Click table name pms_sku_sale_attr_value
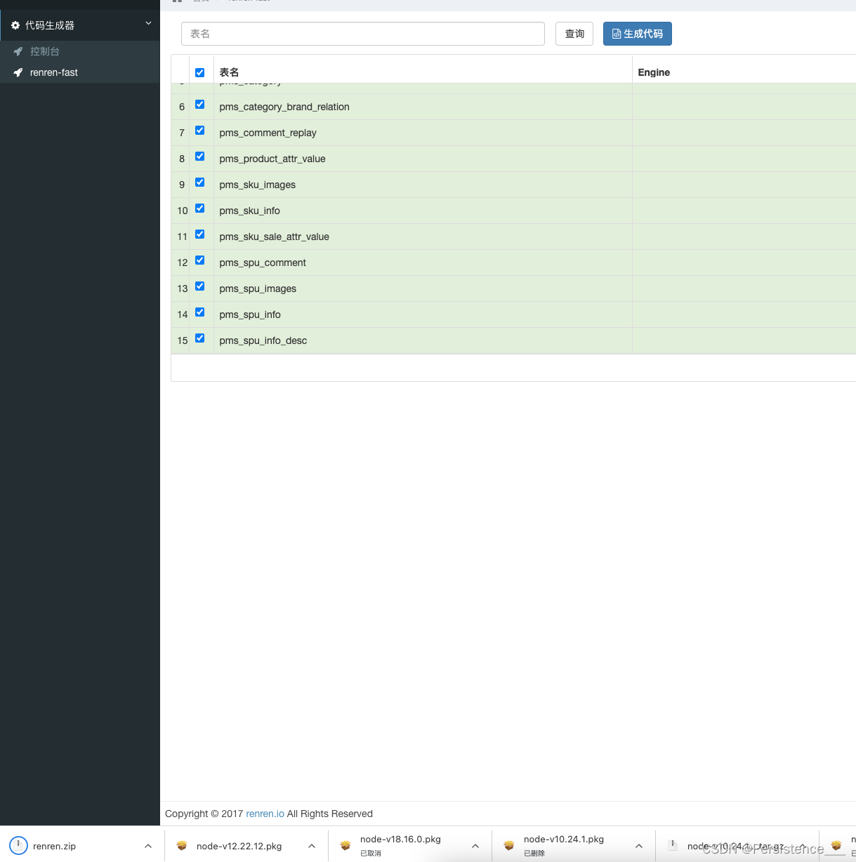This screenshot has width=856, height=862. pyautogui.click(x=274, y=237)
